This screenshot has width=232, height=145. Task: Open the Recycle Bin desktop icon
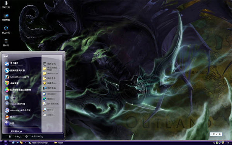point(6,43)
